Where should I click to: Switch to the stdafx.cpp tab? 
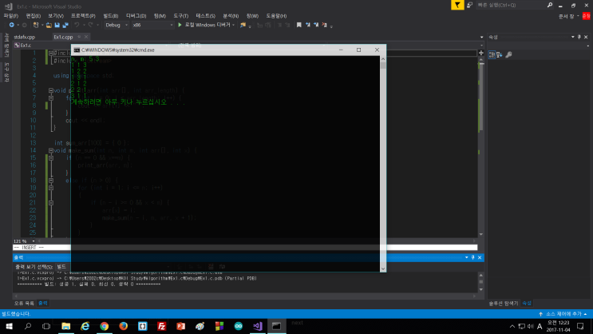[24, 37]
